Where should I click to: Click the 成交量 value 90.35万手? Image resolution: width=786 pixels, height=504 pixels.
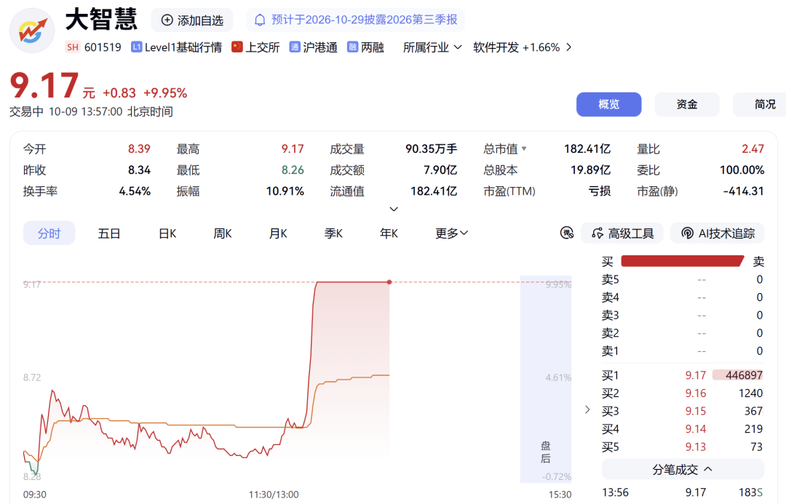pos(431,149)
